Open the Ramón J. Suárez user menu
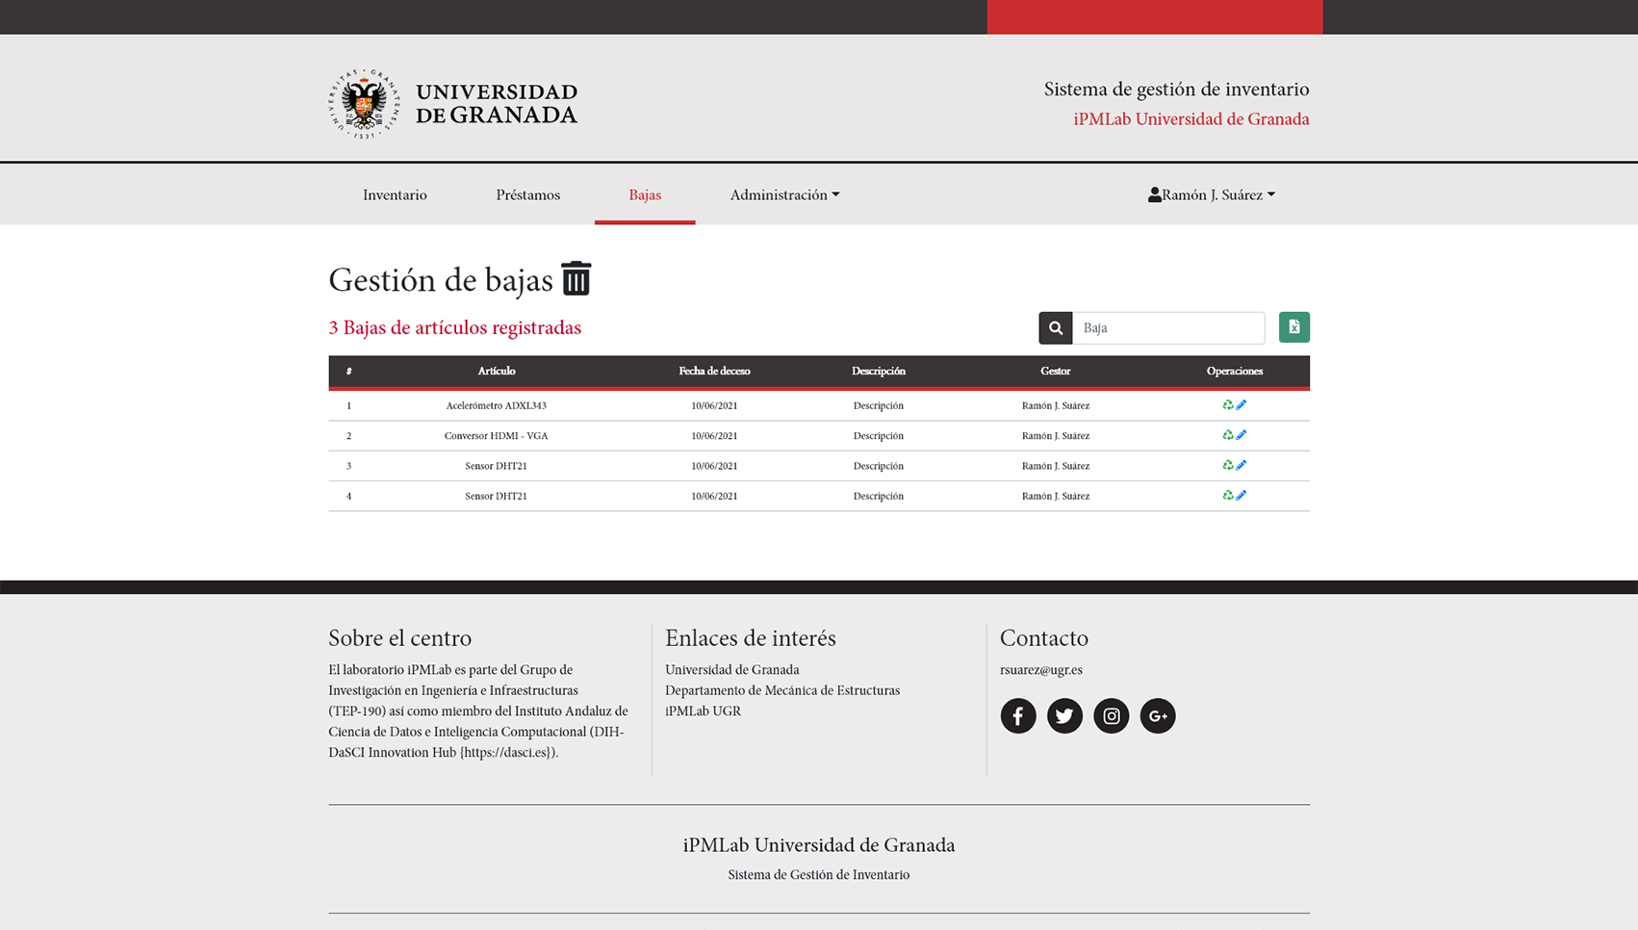This screenshot has width=1638, height=930. click(x=1211, y=194)
